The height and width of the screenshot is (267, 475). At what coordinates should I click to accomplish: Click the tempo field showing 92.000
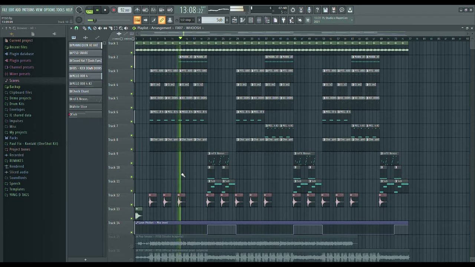coord(125,10)
